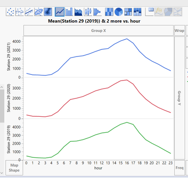Select the Formula element icon
The height and width of the screenshot is (178, 188).
click(159, 12)
